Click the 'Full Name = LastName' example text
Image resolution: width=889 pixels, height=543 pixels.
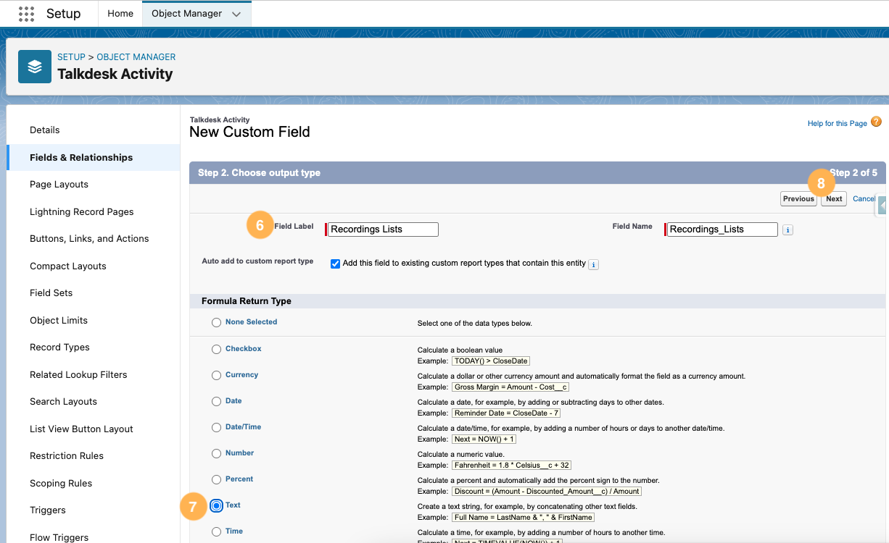click(523, 517)
